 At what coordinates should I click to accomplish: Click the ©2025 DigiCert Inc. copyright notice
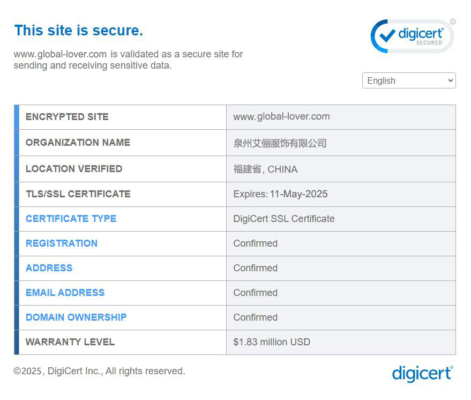(x=100, y=371)
